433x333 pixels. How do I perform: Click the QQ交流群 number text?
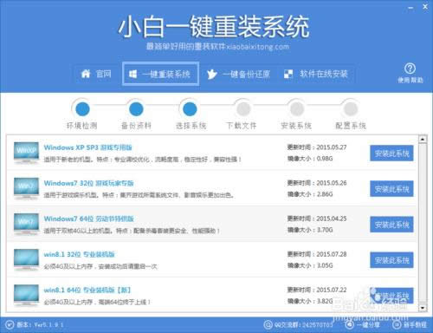(x=303, y=324)
